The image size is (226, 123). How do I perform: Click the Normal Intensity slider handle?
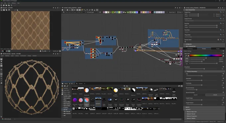[x=197, y=90]
